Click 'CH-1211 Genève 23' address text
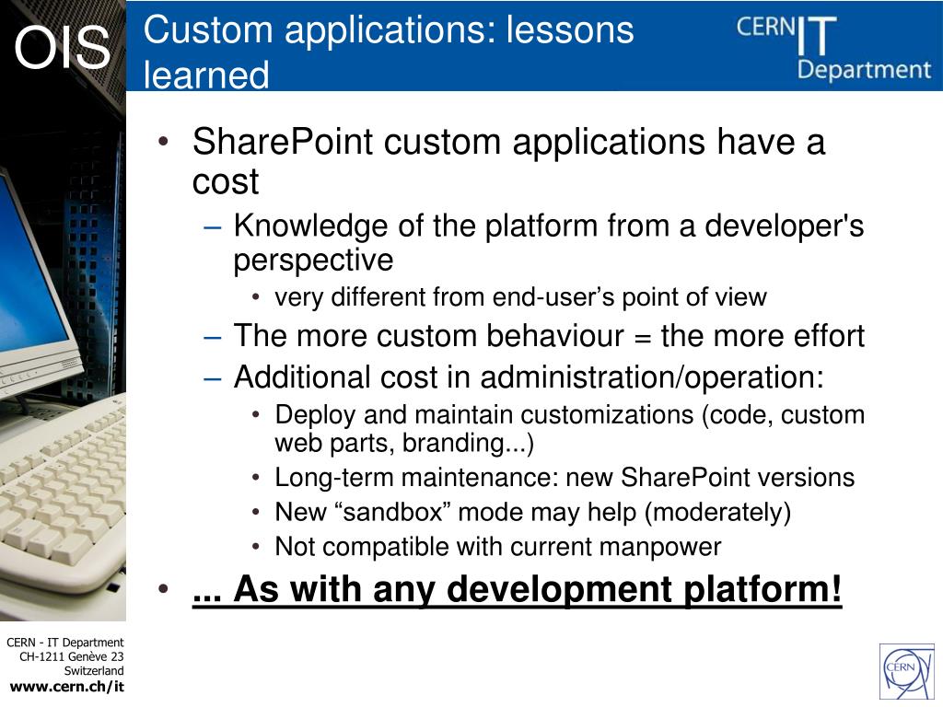The height and width of the screenshot is (707, 943). pos(72,656)
